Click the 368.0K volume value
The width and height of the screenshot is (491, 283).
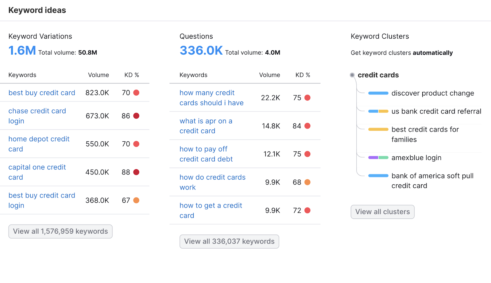tap(97, 201)
